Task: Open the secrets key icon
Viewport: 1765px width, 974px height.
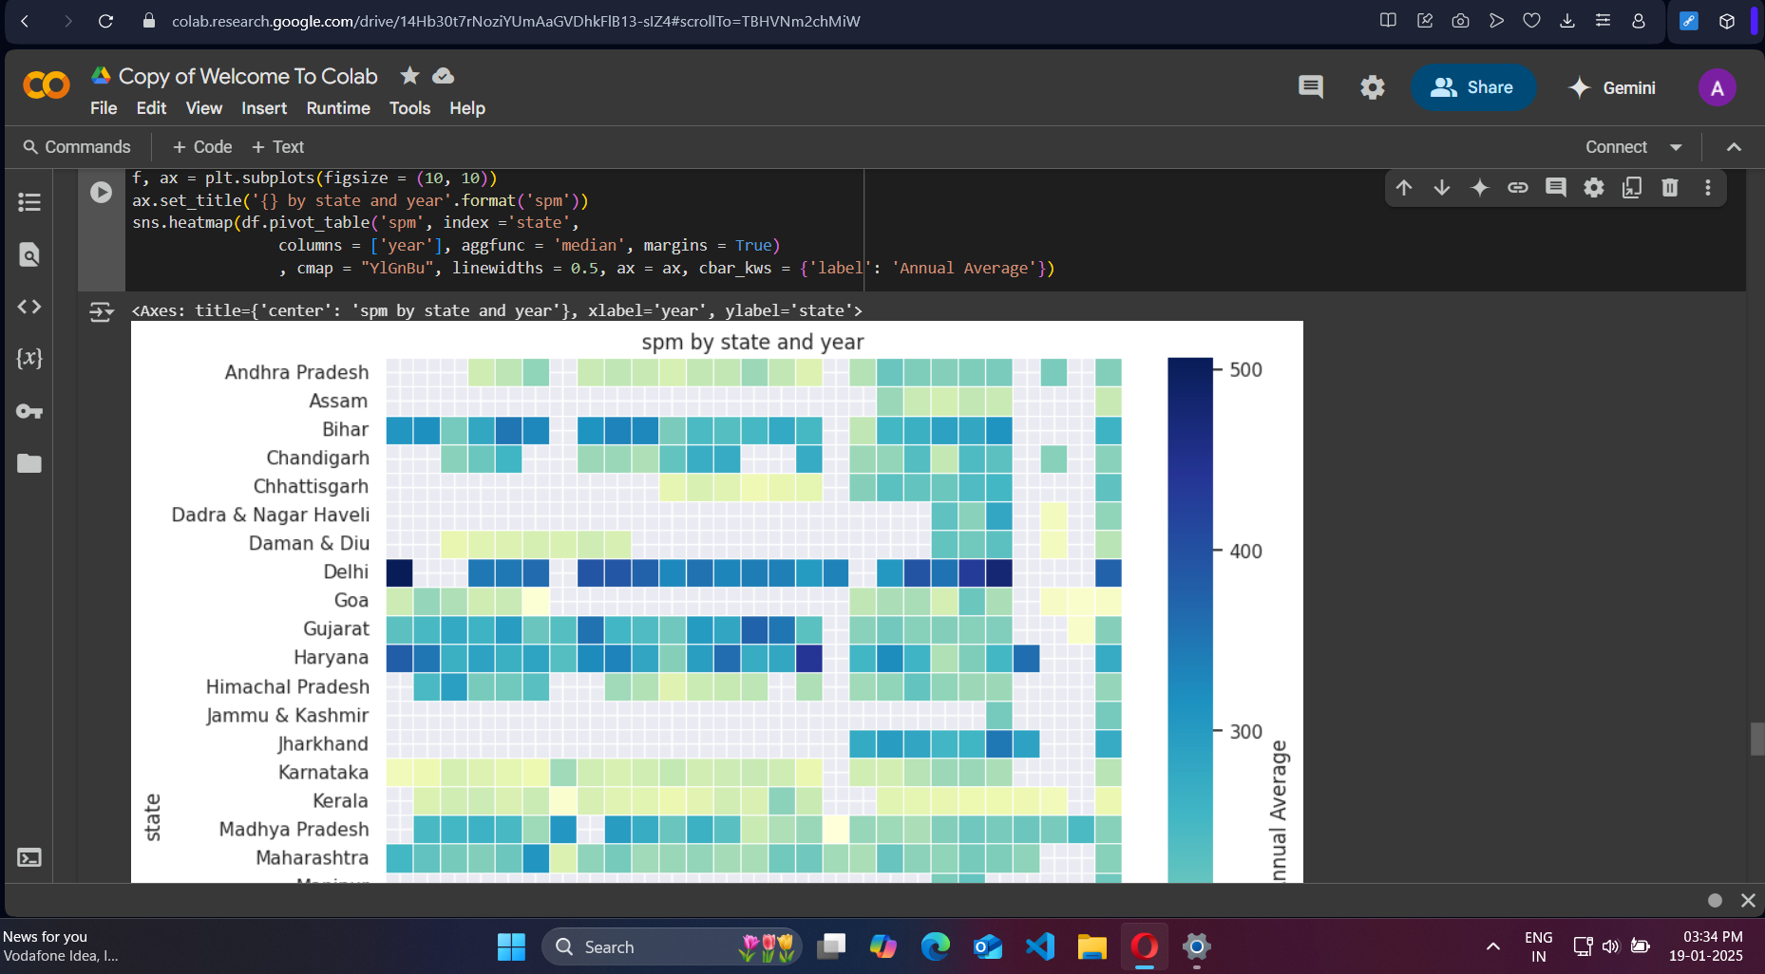Action: (x=29, y=411)
